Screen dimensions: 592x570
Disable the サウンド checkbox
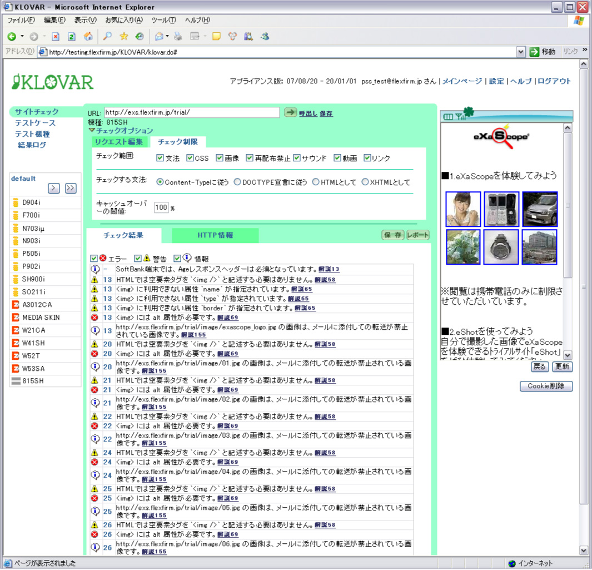click(297, 158)
